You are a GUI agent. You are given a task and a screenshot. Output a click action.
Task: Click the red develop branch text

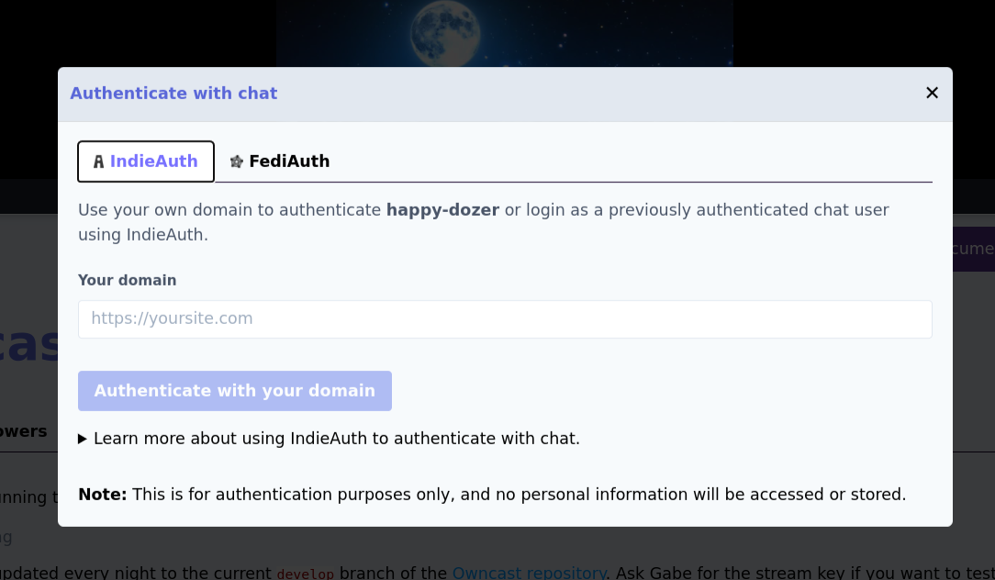[305, 574]
